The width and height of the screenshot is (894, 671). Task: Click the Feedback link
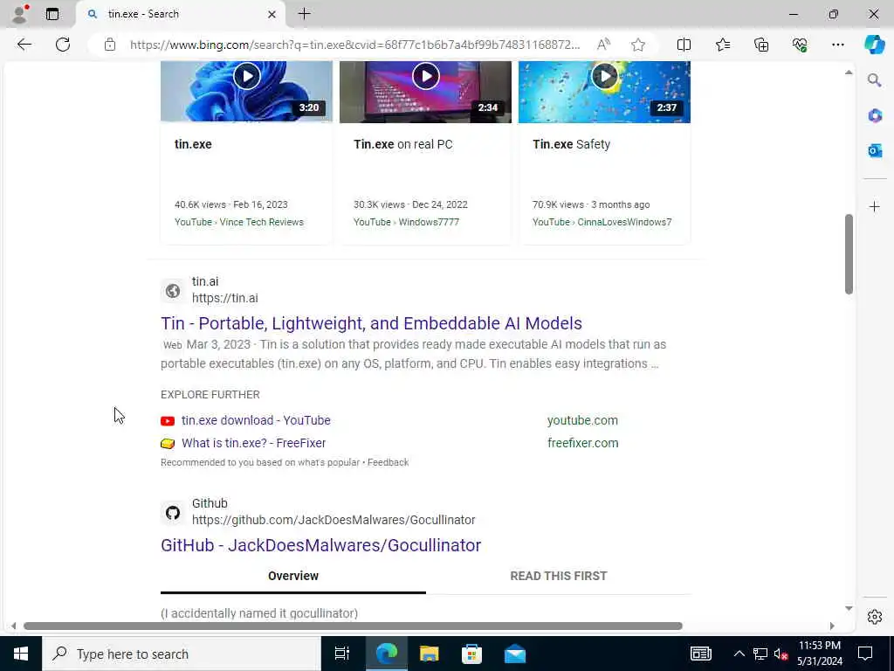pos(388,462)
